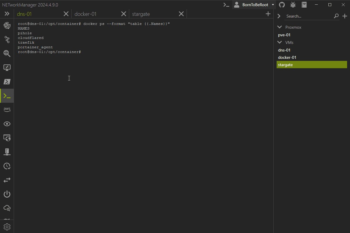Minimize the NETworkManager window

click(x=316, y=5)
